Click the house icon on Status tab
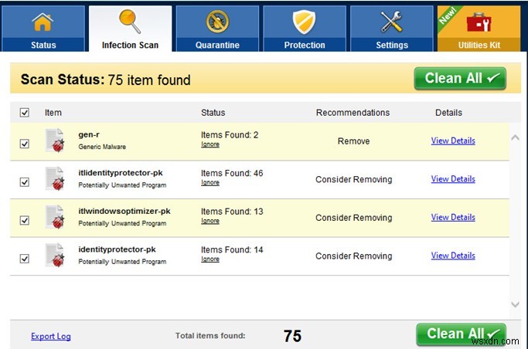528x349 pixels. (43, 23)
